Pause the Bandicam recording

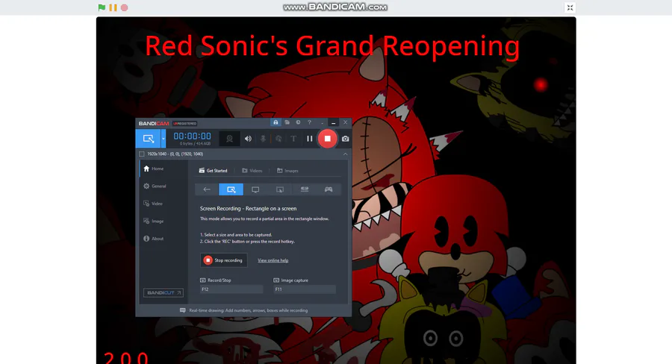click(309, 139)
